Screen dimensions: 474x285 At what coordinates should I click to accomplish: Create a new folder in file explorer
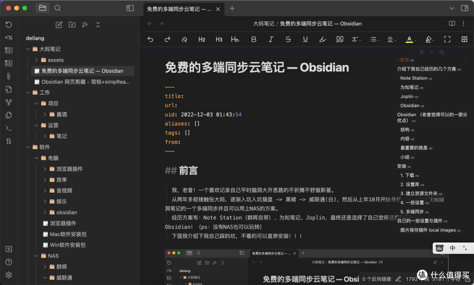pos(72,25)
